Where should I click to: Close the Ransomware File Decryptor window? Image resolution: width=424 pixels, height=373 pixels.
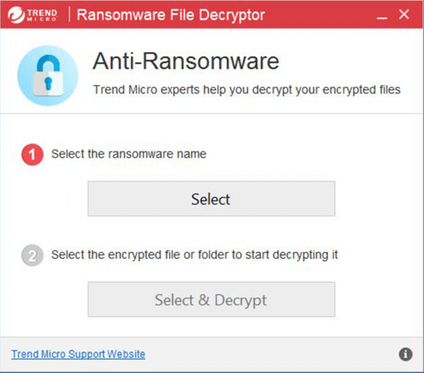pyautogui.click(x=404, y=15)
